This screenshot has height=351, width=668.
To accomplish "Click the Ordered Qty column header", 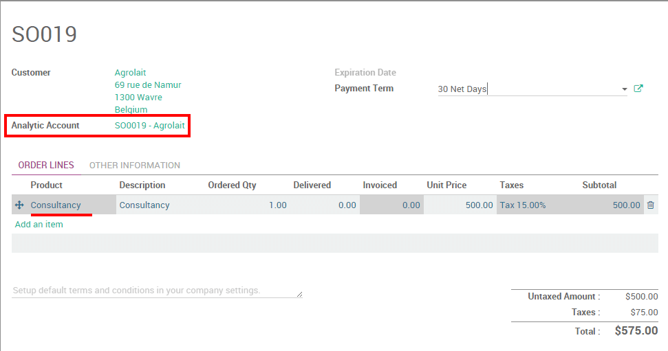I will (232, 185).
